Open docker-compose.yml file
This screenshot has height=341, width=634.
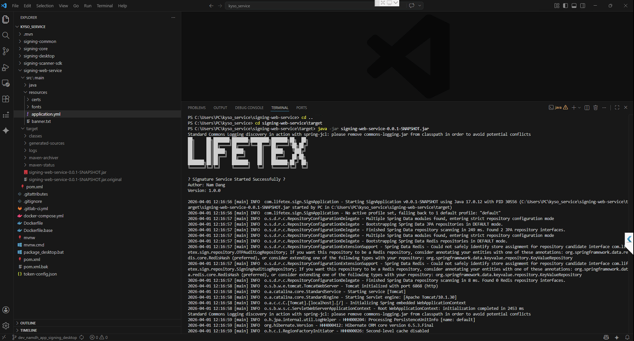[43, 216]
